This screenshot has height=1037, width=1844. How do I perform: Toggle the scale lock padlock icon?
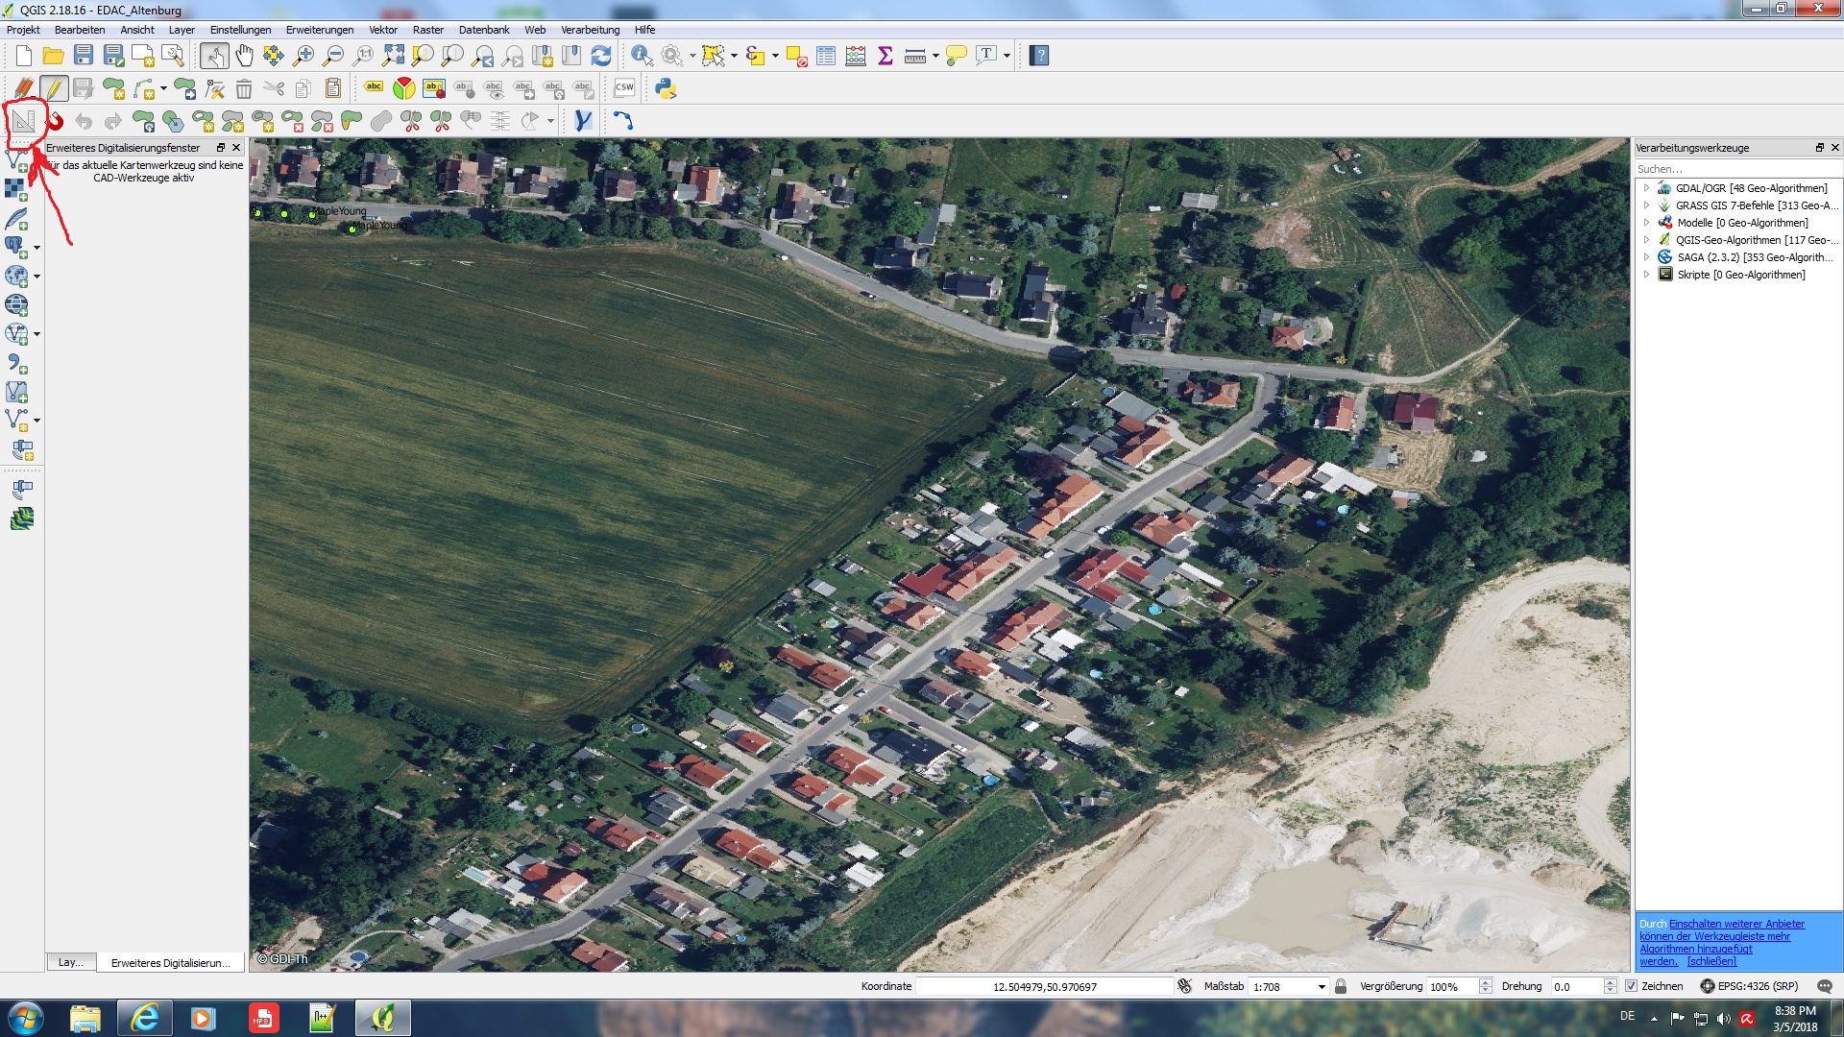[1341, 986]
